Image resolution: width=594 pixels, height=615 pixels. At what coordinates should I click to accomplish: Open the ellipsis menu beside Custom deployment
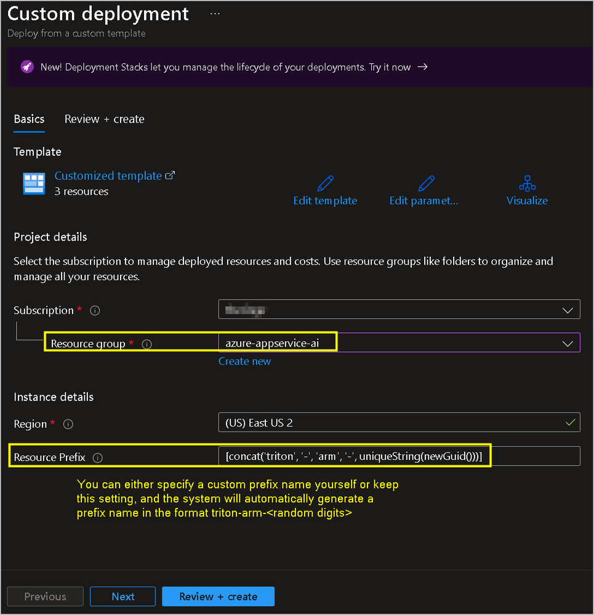[x=215, y=14]
